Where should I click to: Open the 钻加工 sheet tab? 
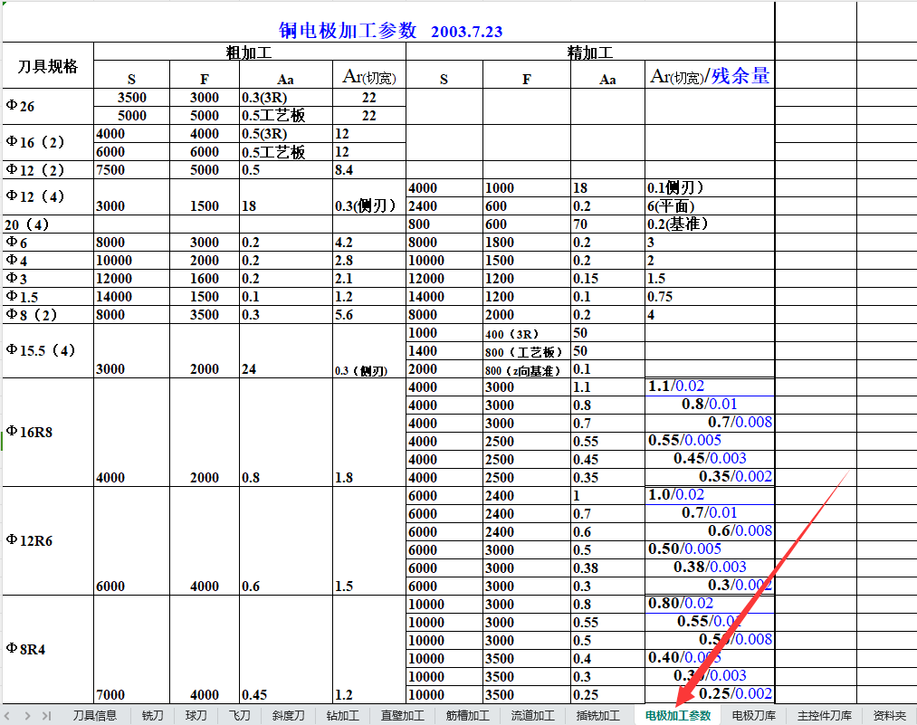click(x=343, y=715)
